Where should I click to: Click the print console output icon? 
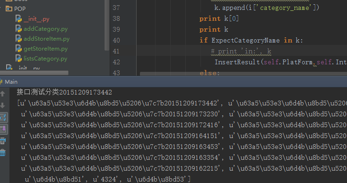pos(3,141)
